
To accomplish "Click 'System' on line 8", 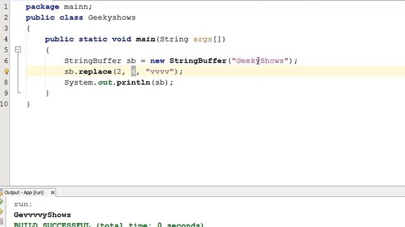I will [x=78, y=83].
